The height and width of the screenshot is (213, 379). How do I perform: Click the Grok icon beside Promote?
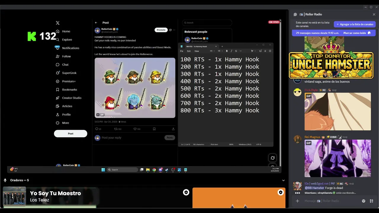170,30
